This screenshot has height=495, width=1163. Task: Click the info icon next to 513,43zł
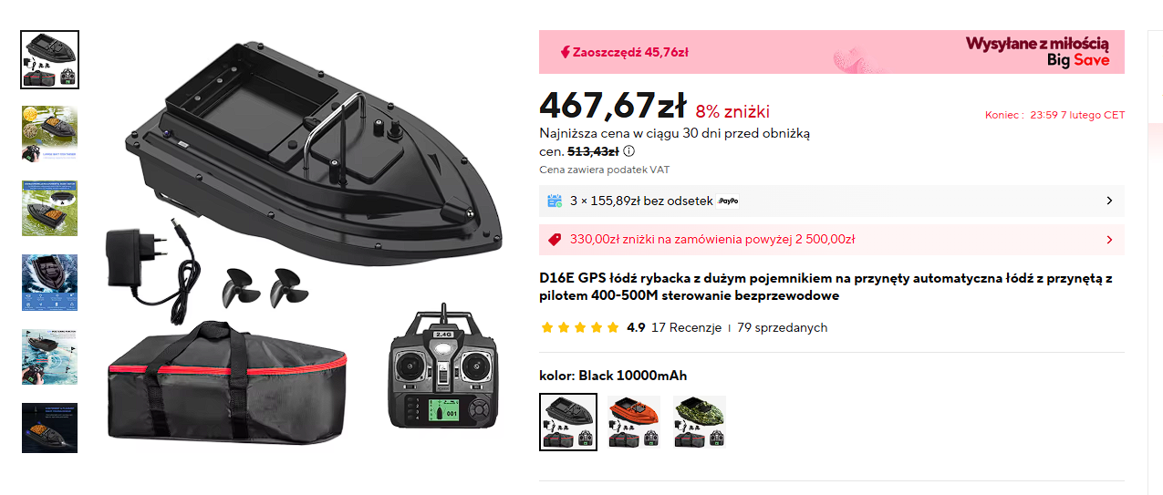tap(629, 152)
